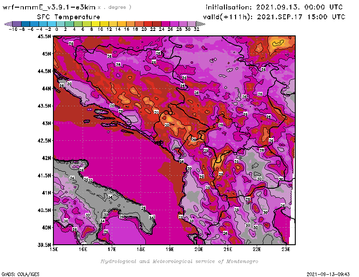Click the '43.5N' latitude axis label
Screen dimensions: 359x277
(44, 106)
